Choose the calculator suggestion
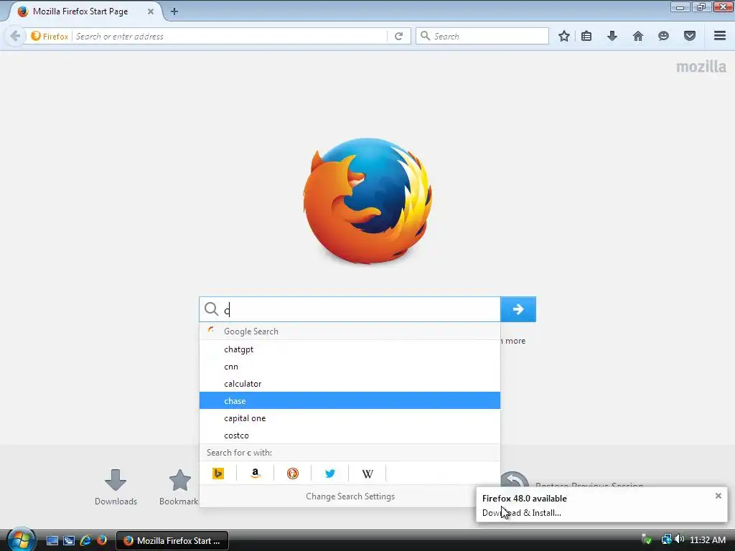Viewport: 735px width, 551px height. 350,384
